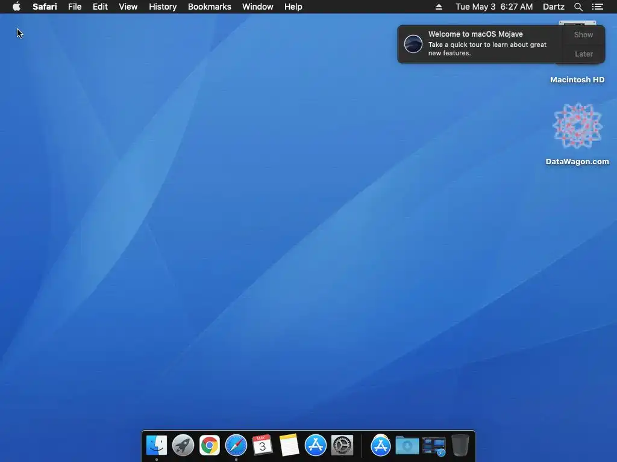
Task: Open the Dartz user menu
Action: (x=554, y=7)
